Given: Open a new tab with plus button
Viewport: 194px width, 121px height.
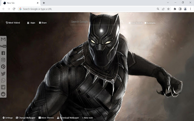Looking at the screenshot, I should 44,3.
